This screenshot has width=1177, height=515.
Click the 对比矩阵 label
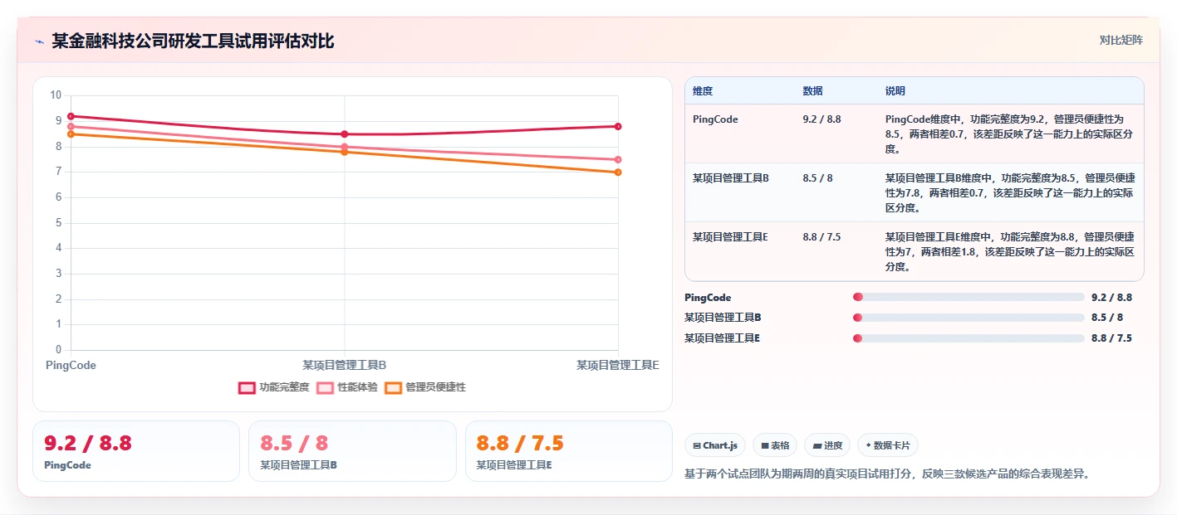click(1121, 41)
